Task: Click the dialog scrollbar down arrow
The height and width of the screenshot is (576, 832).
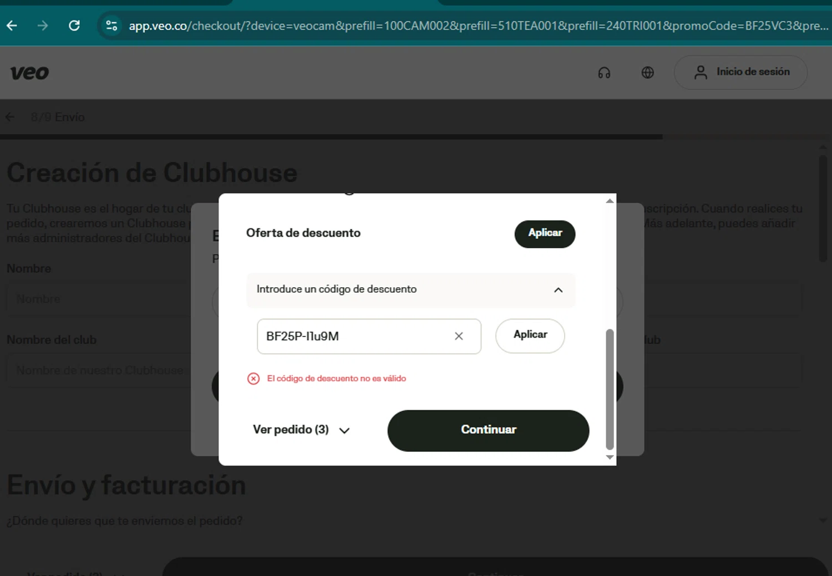Action: coord(610,457)
